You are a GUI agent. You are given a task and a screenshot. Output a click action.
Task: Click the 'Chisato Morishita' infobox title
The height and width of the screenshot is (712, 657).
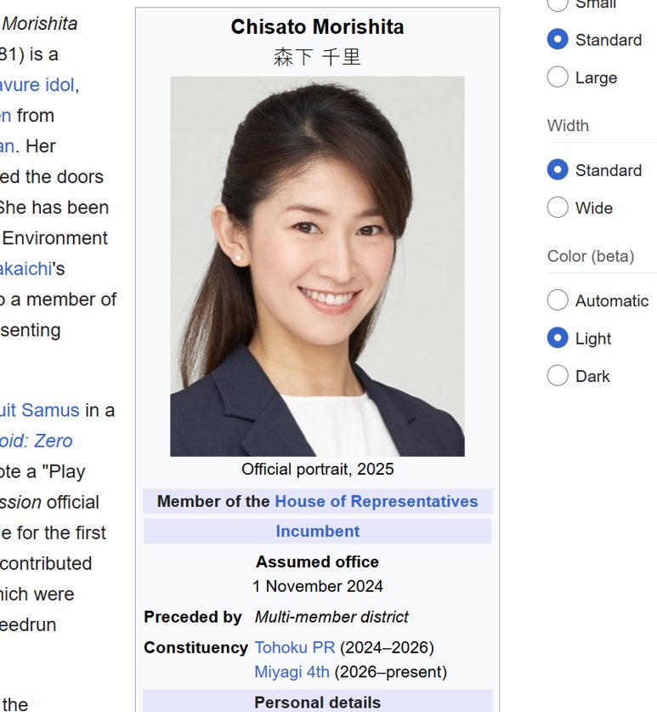pyautogui.click(x=318, y=26)
